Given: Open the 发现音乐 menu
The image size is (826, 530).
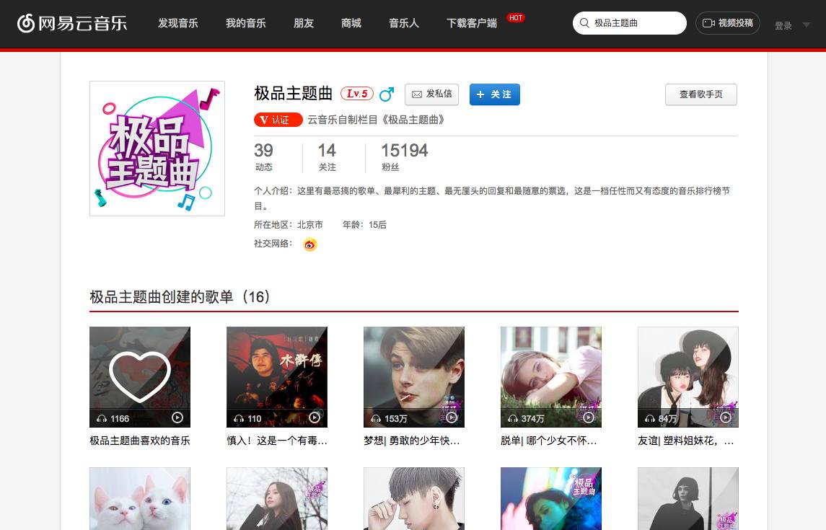Looking at the screenshot, I should pos(178,23).
